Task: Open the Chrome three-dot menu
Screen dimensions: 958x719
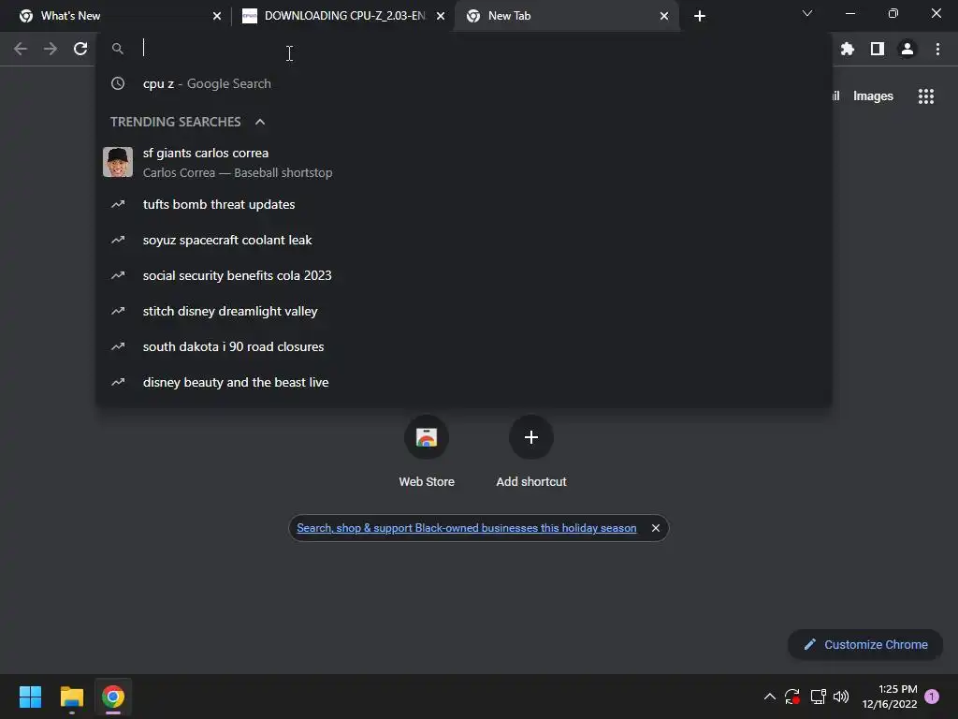Action: (x=937, y=49)
